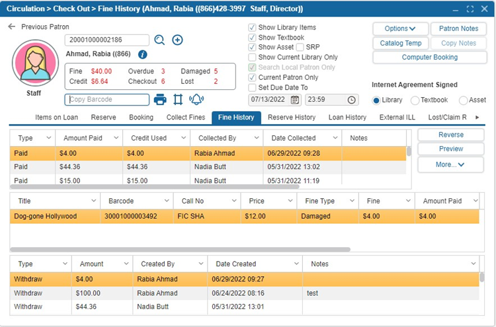The width and height of the screenshot is (496, 327).
Task: Click the horizontal scrollbar under fine details
Action: tap(180, 250)
